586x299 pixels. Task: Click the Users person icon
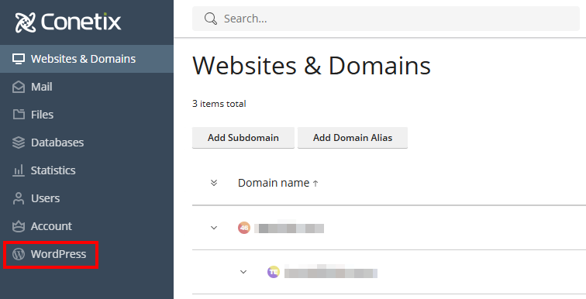click(19, 198)
